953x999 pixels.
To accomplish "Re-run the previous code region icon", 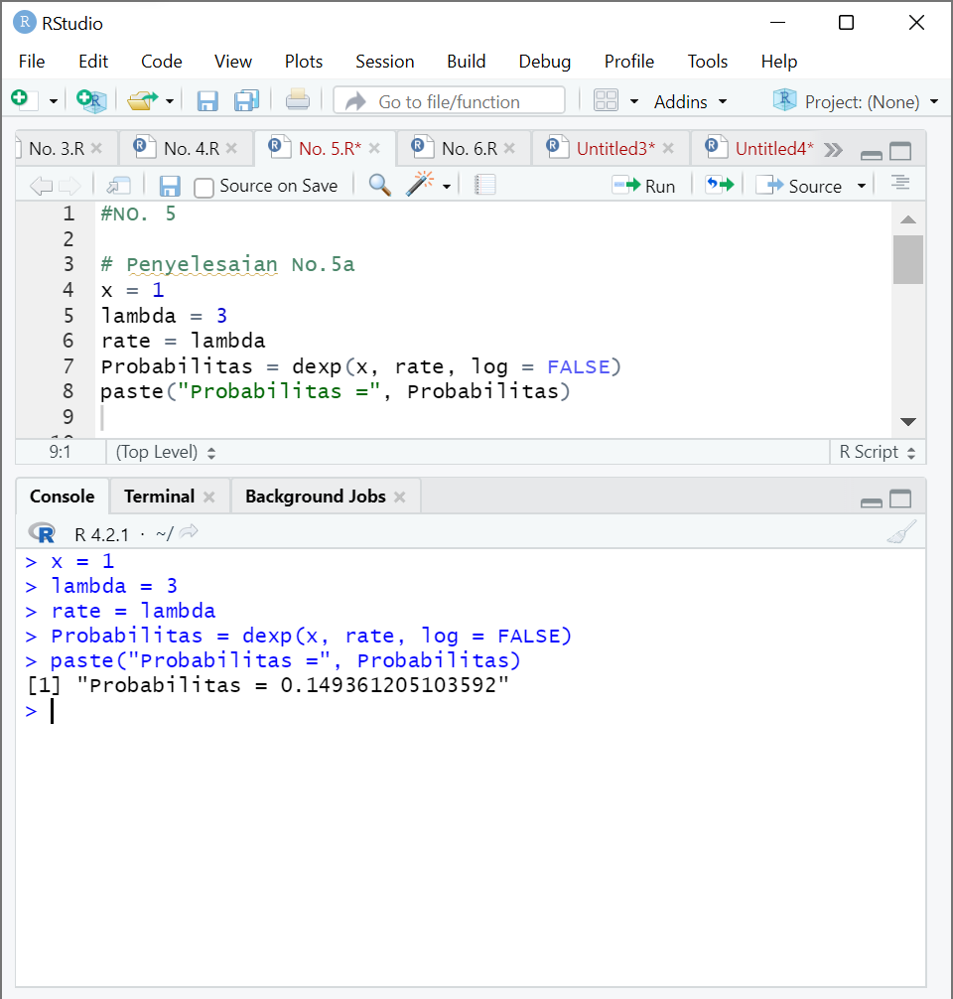I will tap(719, 185).
